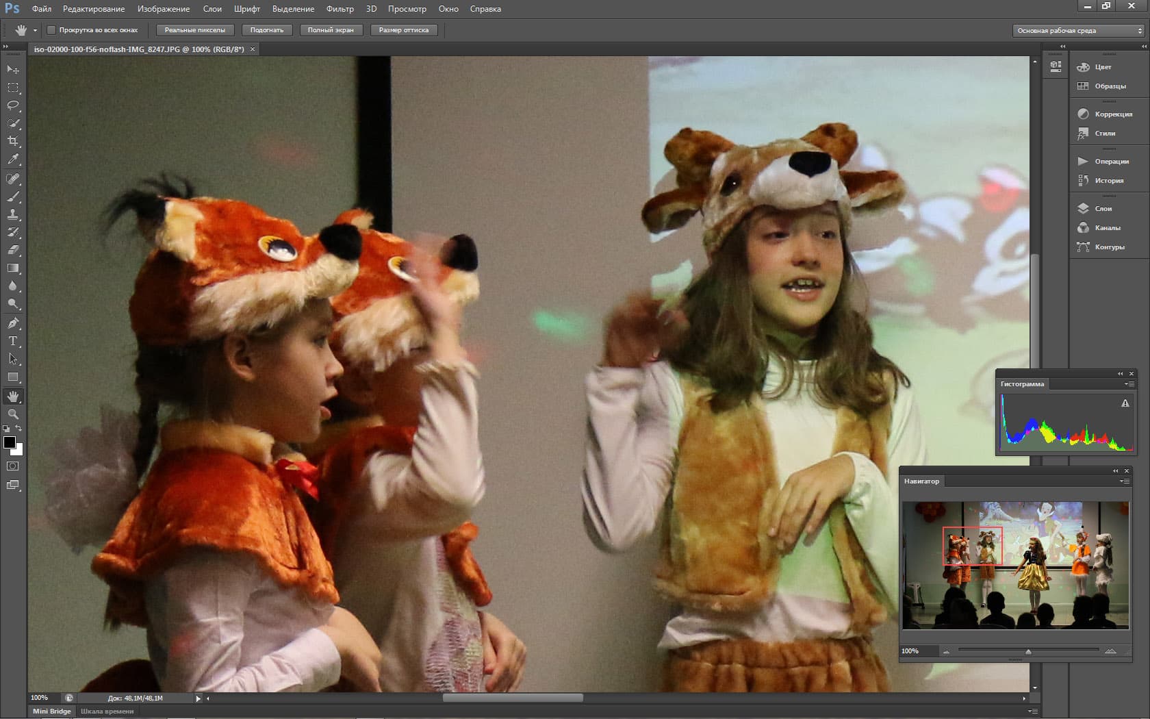Select the Healing Brush tool
The width and height of the screenshot is (1150, 719).
[x=13, y=179]
